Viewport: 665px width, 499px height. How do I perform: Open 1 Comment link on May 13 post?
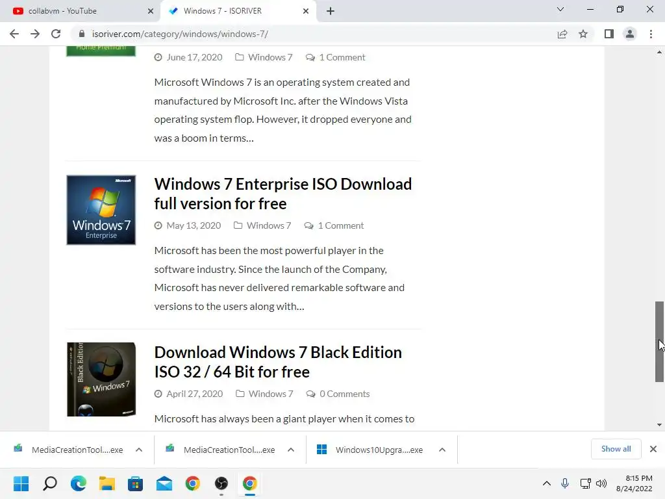click(x=340, y=225)
